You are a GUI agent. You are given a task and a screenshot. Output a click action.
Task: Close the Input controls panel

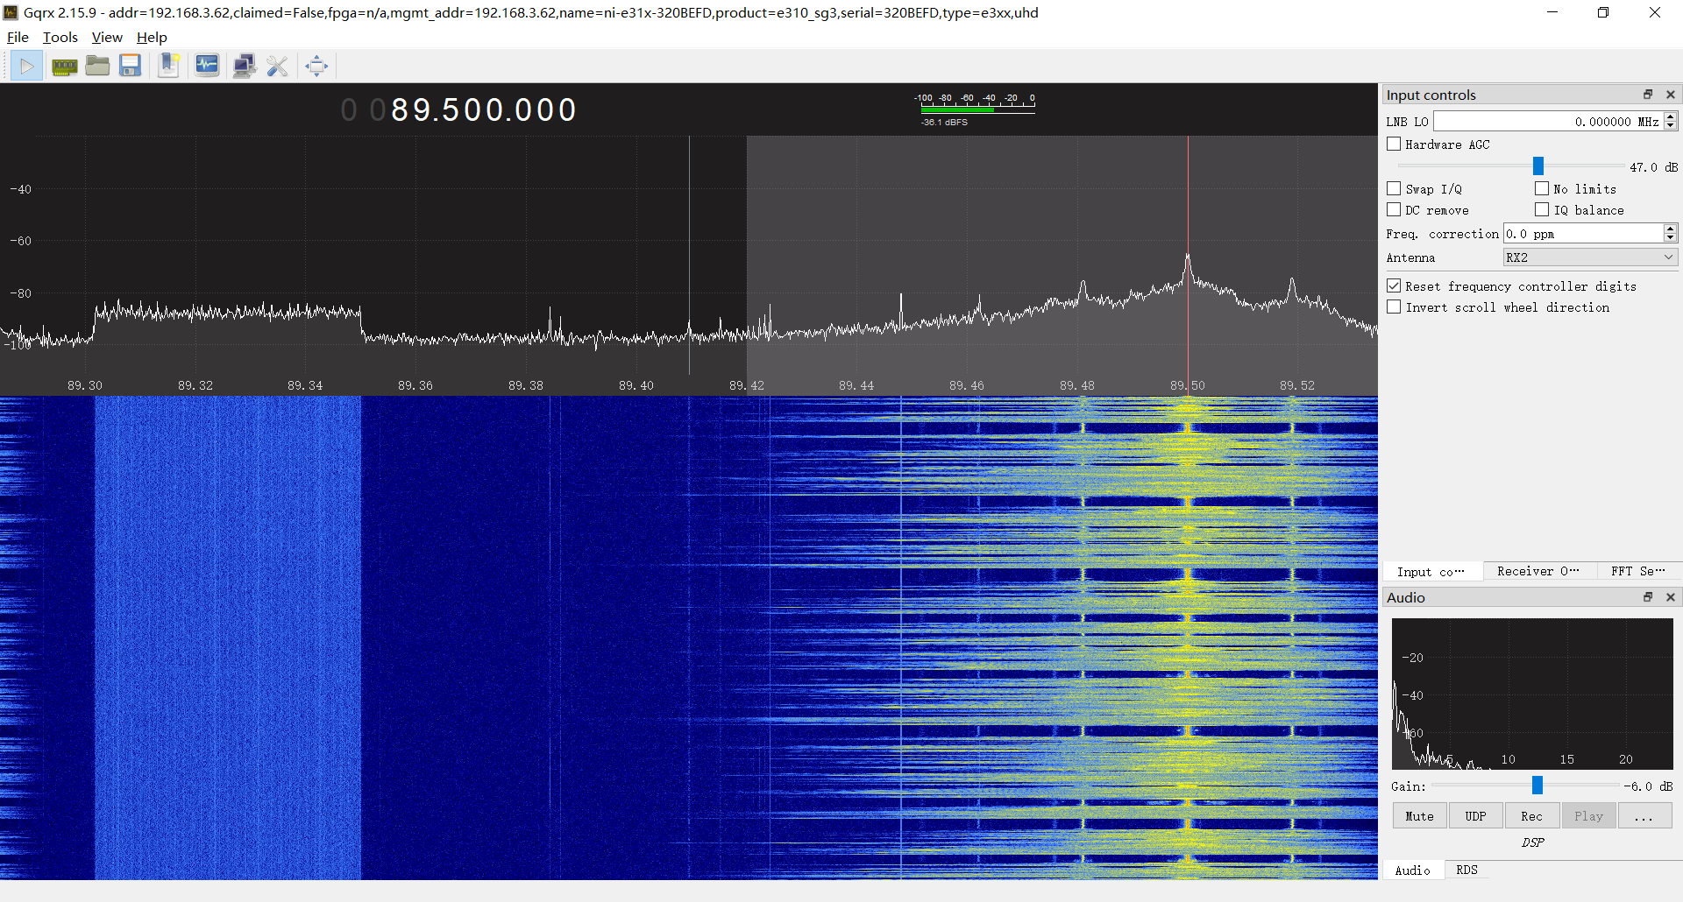1671,95
